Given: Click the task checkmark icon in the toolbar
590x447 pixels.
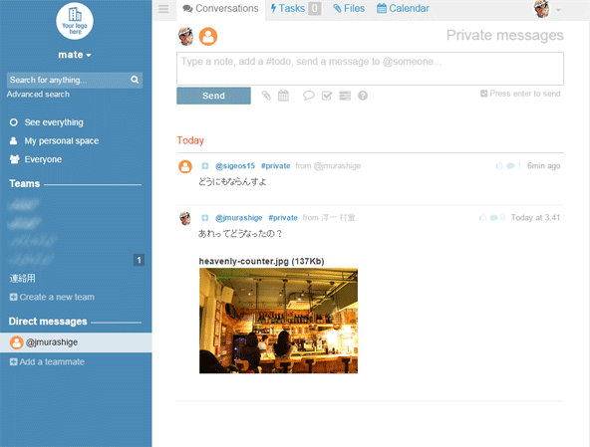Looking at the screenshot, I should coord(327,96).
